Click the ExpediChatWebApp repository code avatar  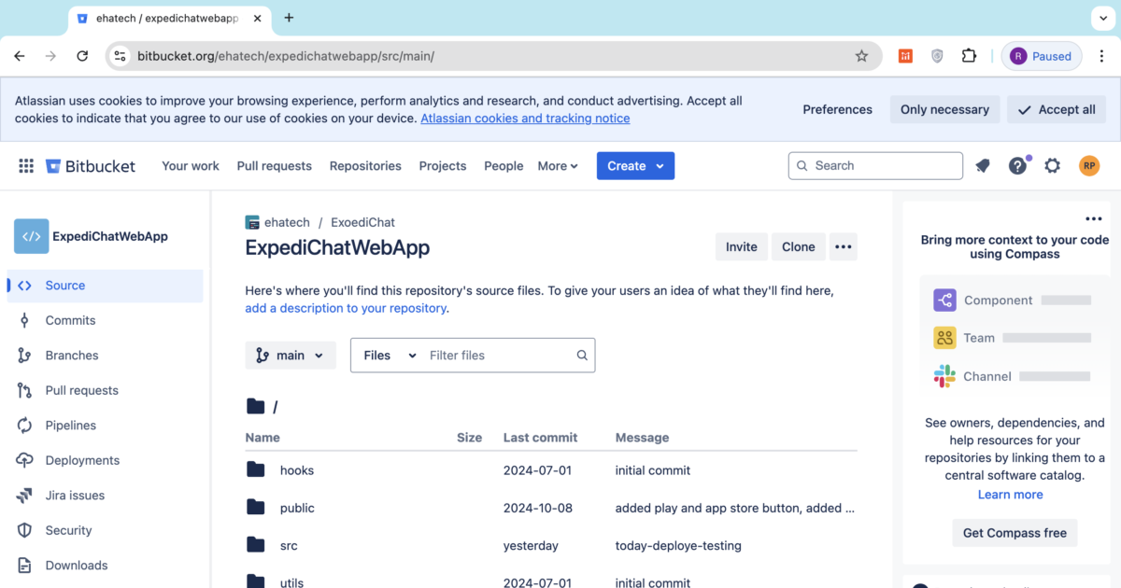point(31,236)
